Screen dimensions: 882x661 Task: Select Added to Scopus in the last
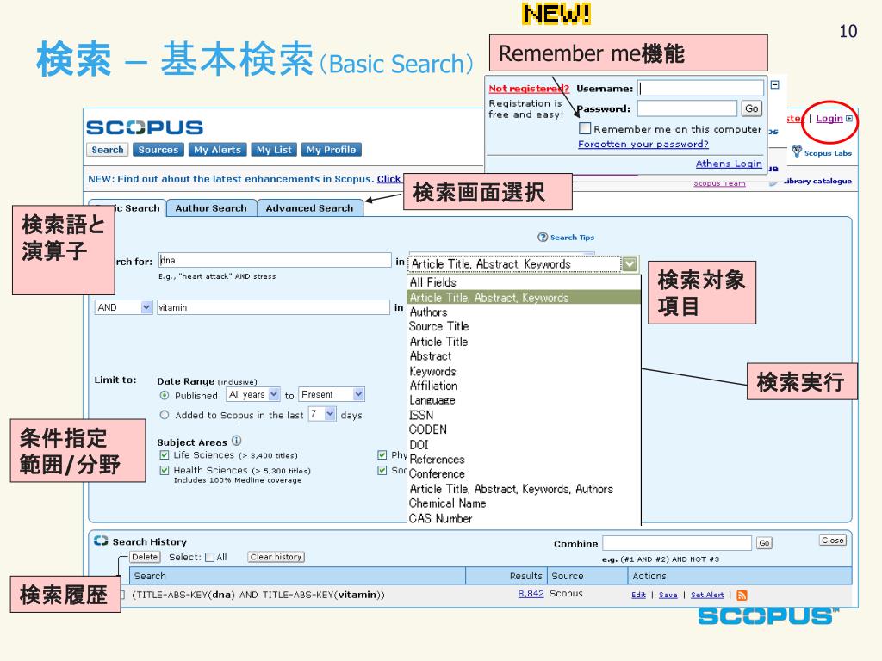[x=165, y=415]
